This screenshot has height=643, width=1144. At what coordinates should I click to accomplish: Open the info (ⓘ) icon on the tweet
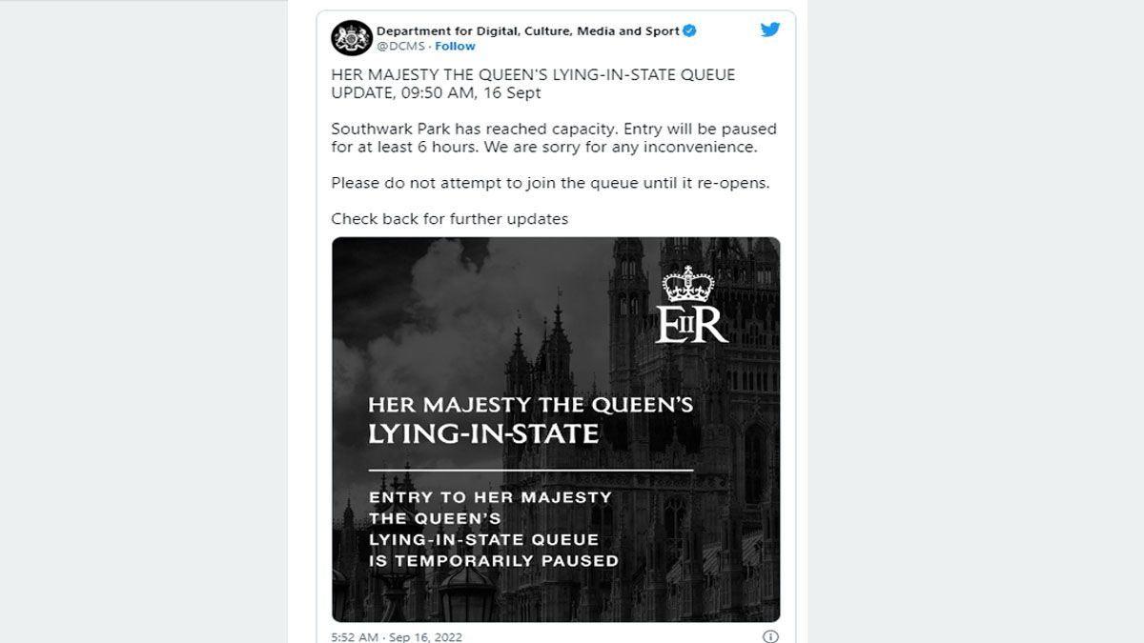(773, 633)
